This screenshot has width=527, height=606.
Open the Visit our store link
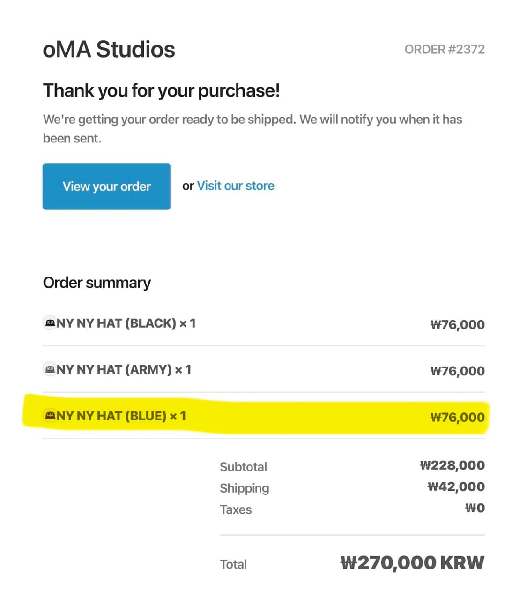click(235, 186)
